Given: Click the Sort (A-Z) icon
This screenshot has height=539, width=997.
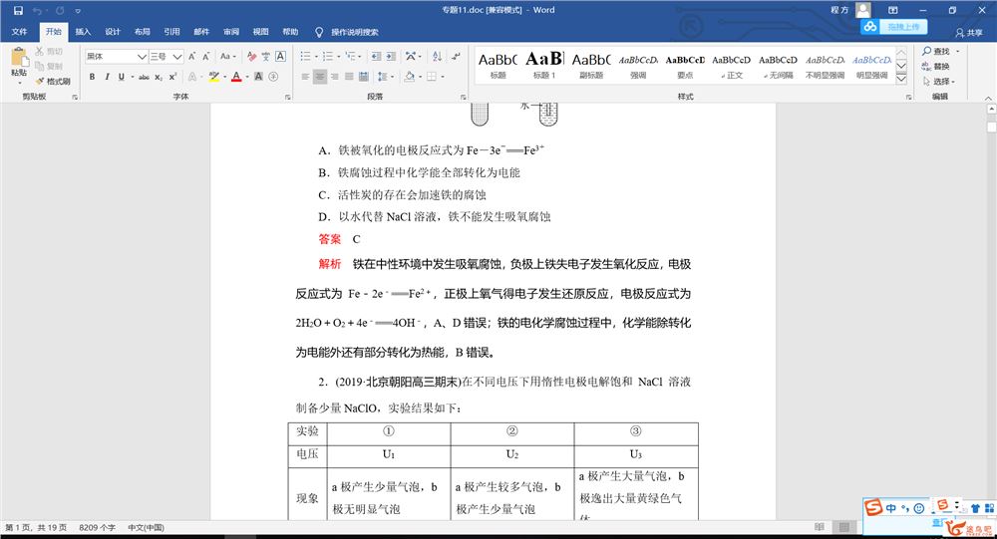Looking at the screenshot, I should click(x=437, y=57).
